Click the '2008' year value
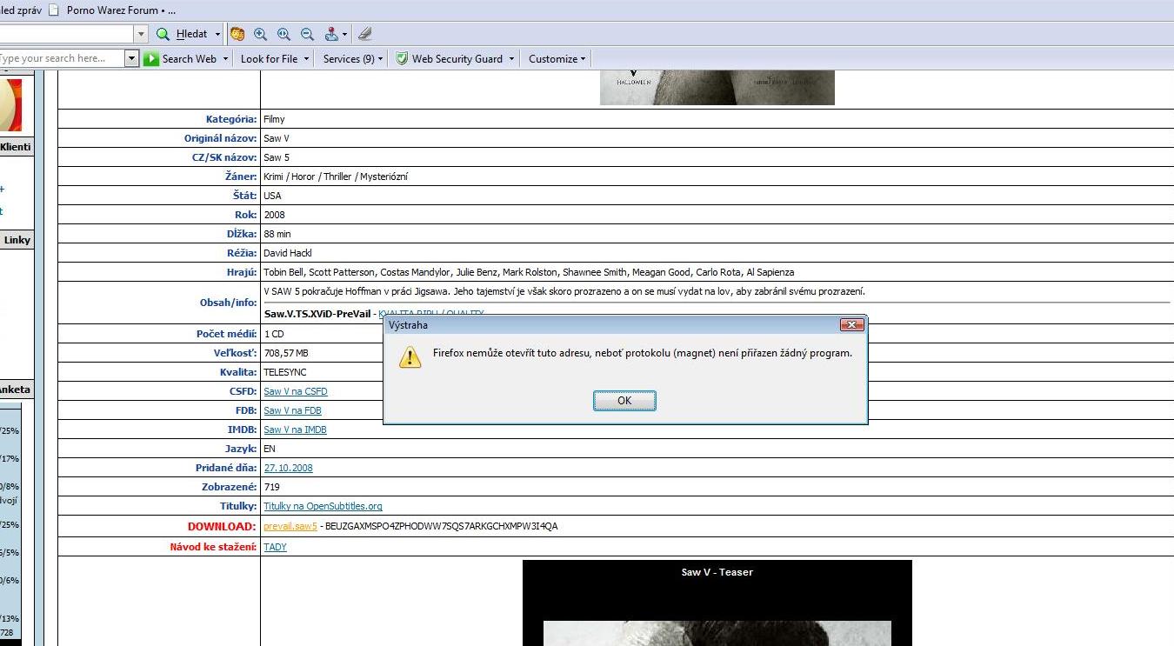Viewport: 1174px width, 646px height. coord(274,215)
